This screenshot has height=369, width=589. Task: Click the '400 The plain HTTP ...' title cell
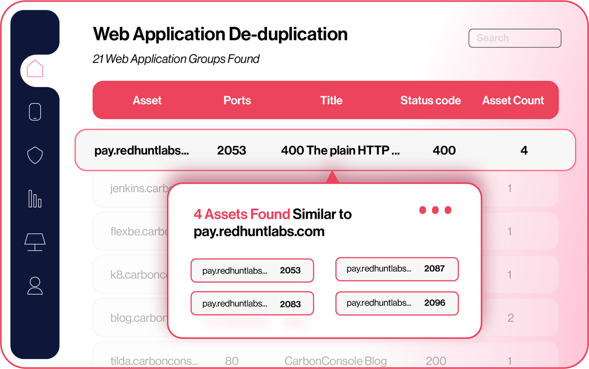(x=341, y=150)
